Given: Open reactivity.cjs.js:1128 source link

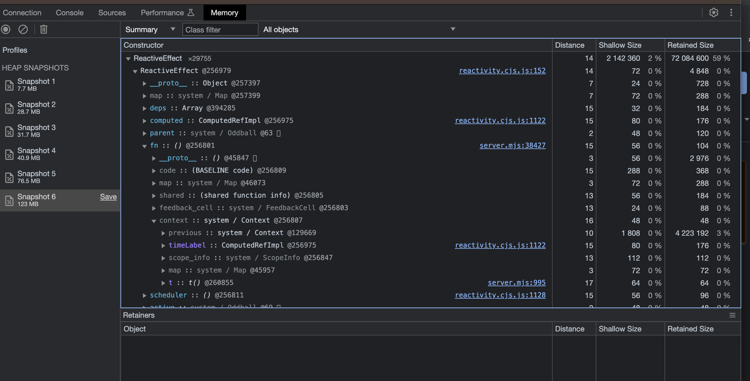Looking at the screenshot, I should point(500,295).
